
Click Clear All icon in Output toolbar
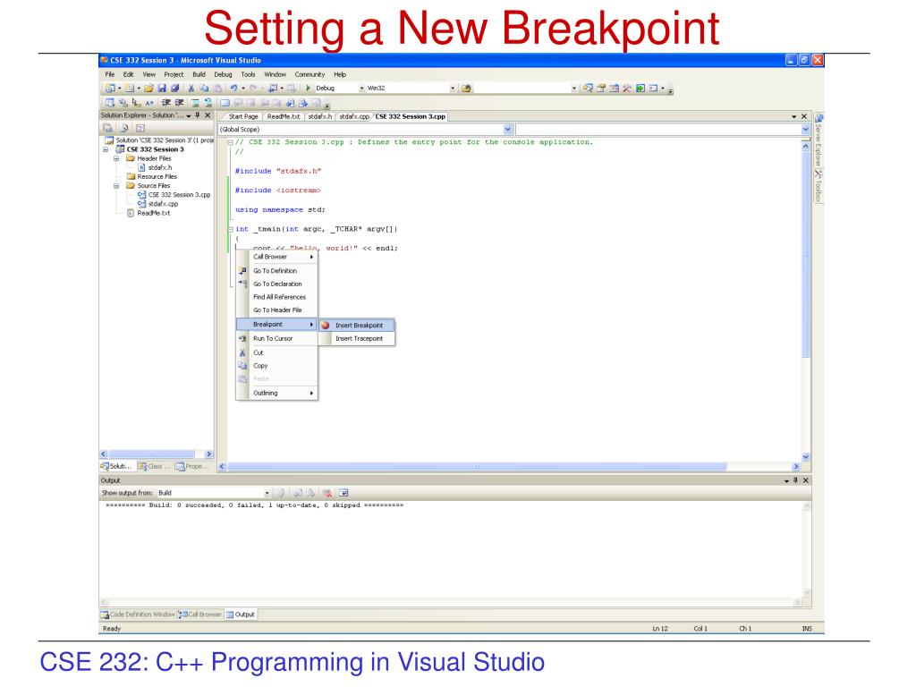coord(329,493)
